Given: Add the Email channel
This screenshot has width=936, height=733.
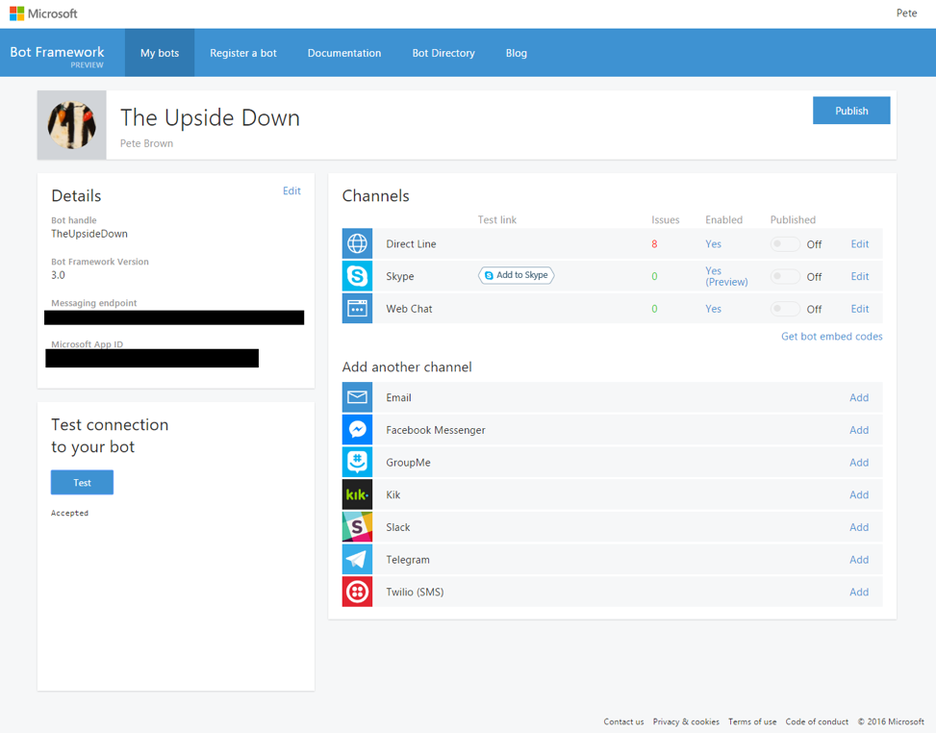Looking at the screenshot, I should pyautogui.click(x=859, y=397).
